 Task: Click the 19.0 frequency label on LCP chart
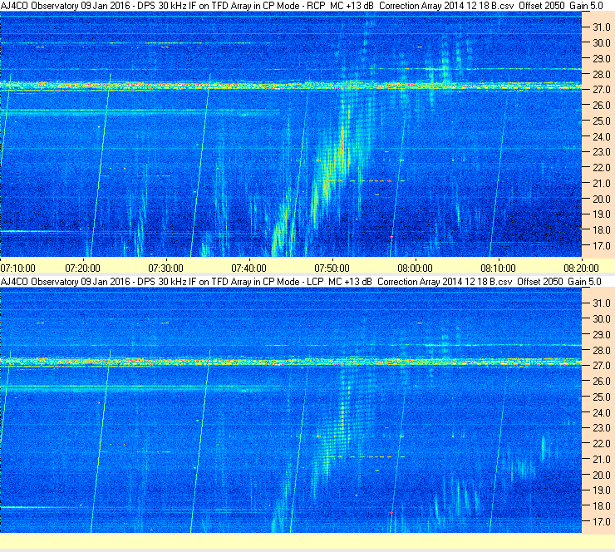click(602, 490)
